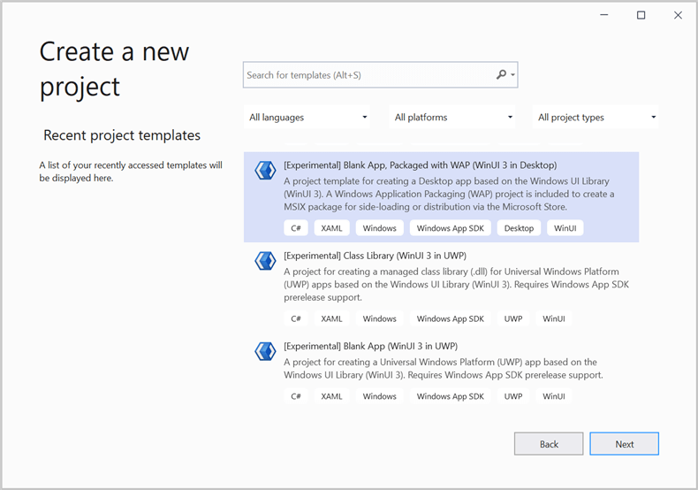Click the Class Library WinUI 3 template icon

(265, 261)
